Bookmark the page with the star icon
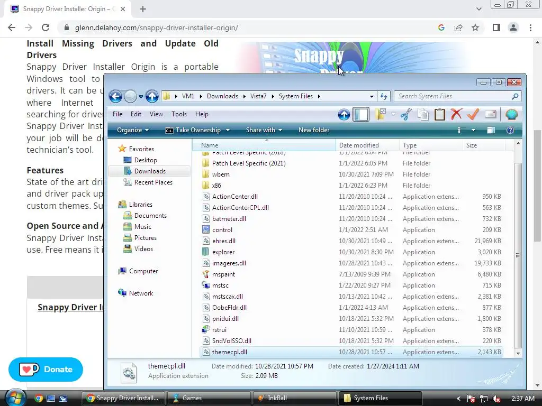Viewport: 542px width, 406px height. pyautogui.click(x=475, y=27)
